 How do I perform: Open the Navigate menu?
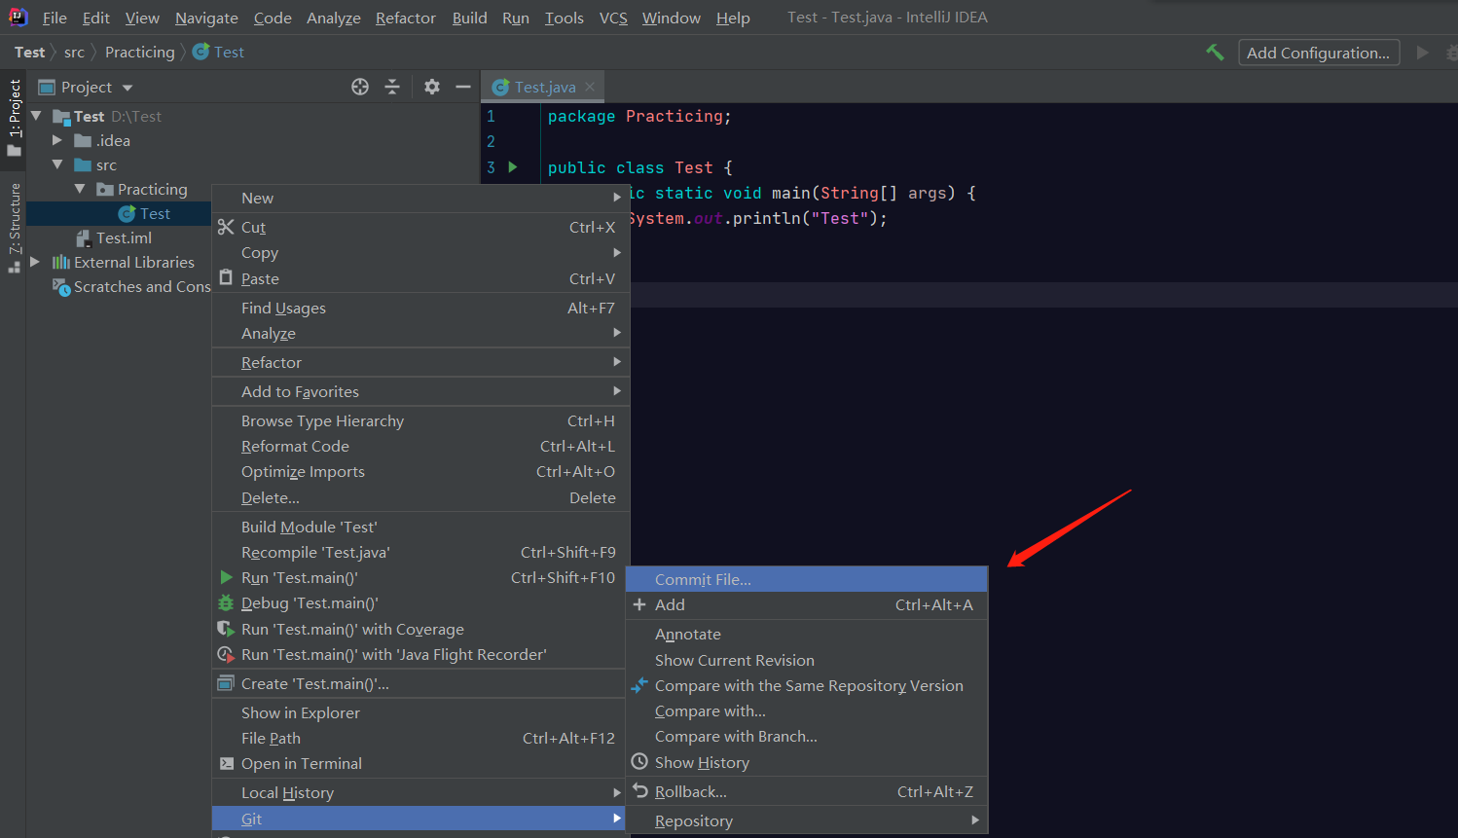[x=206, y=18]
